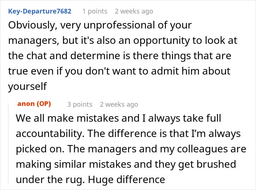256x190 pixels.
Task: Click the "1 points" score label
Action: click(x=95, y=11)
